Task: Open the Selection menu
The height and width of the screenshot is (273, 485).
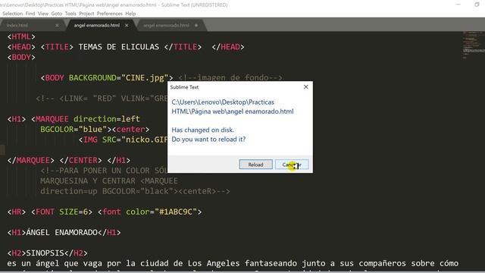Action: [12, 14]
